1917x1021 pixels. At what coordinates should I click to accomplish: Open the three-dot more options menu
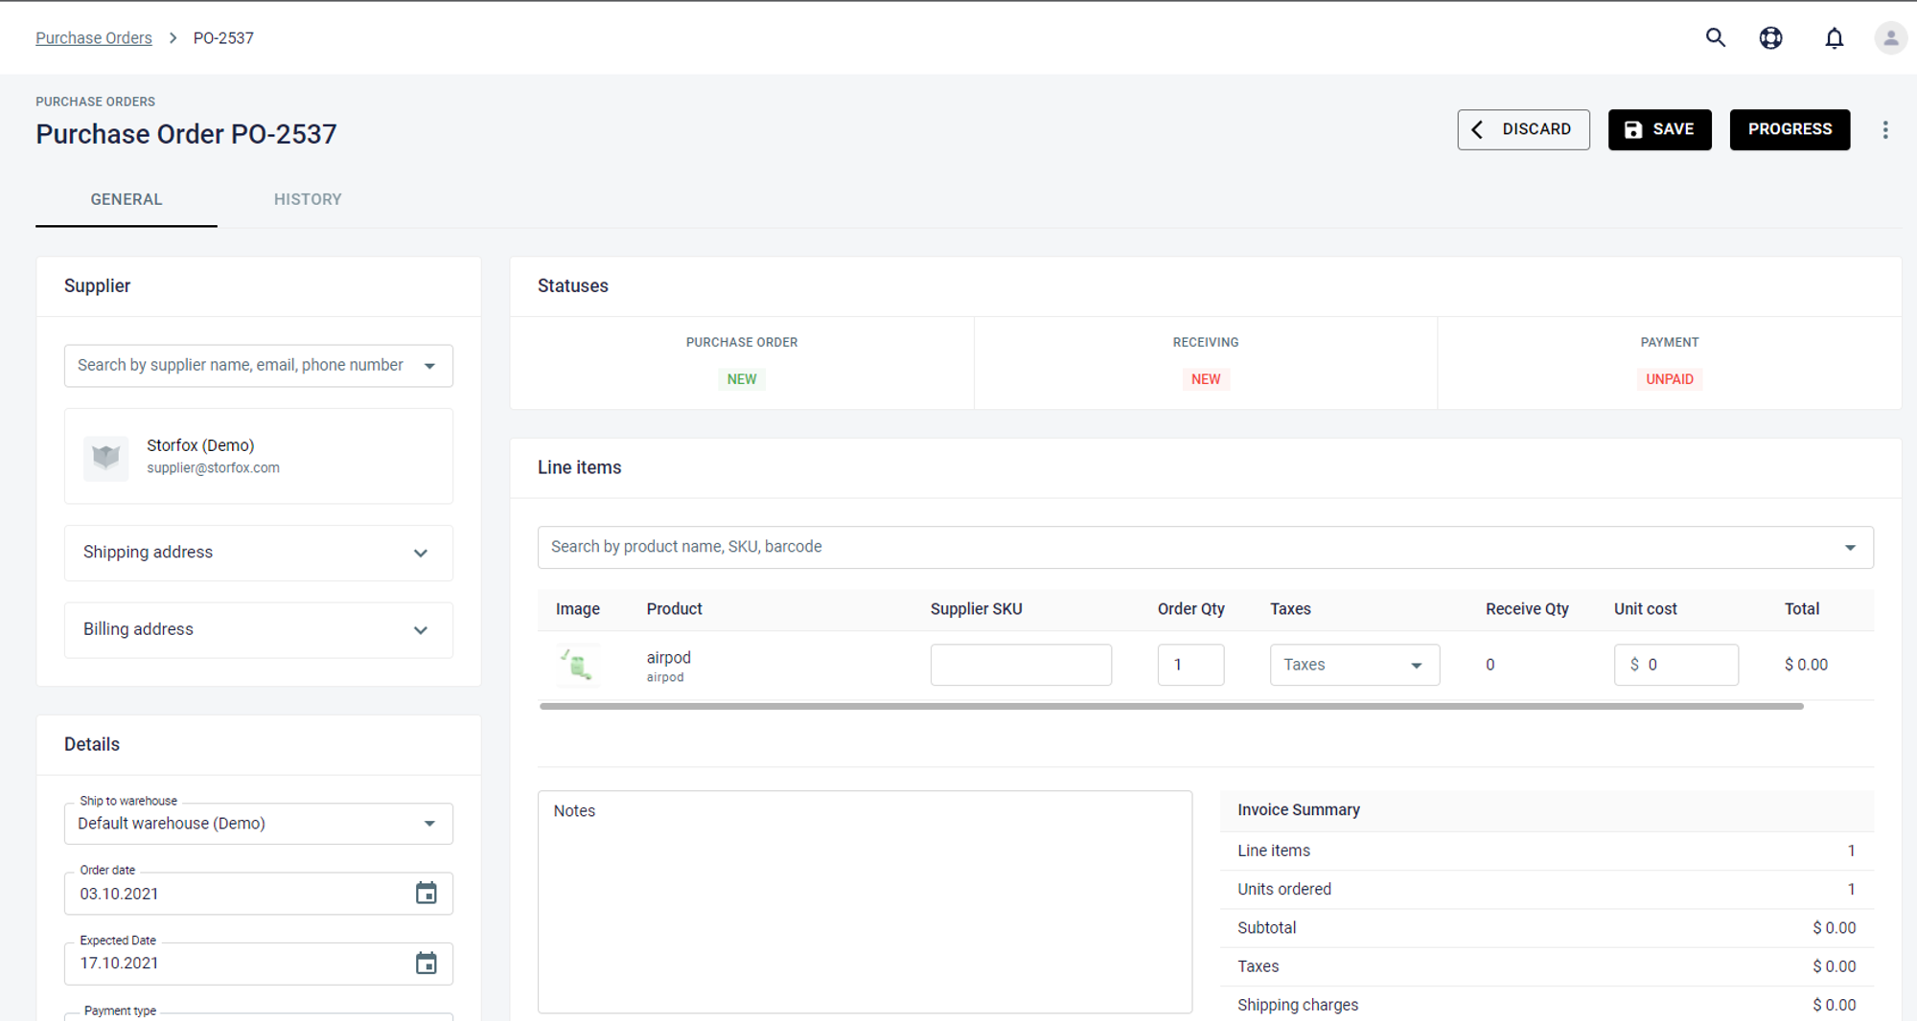(1884, 129)
